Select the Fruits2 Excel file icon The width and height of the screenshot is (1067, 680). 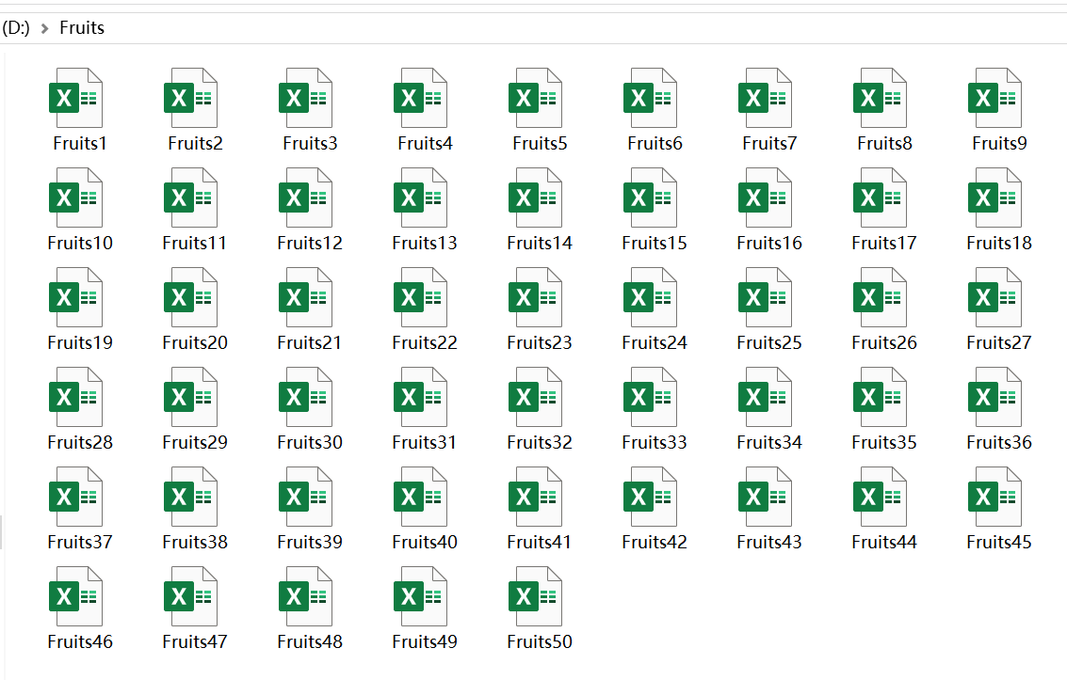tap(190, 98)
